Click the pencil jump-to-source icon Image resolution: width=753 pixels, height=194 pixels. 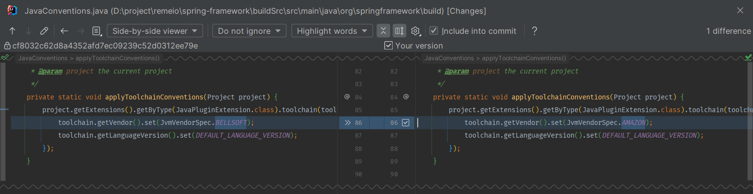tap(44, 31)
